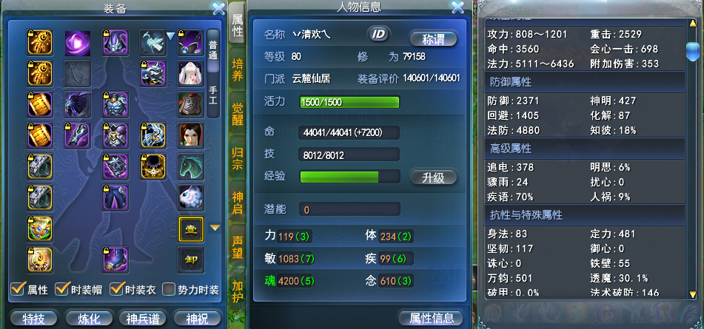Open the 属性信息 button
Screen dimensions: 704x329
pos(431,318)
